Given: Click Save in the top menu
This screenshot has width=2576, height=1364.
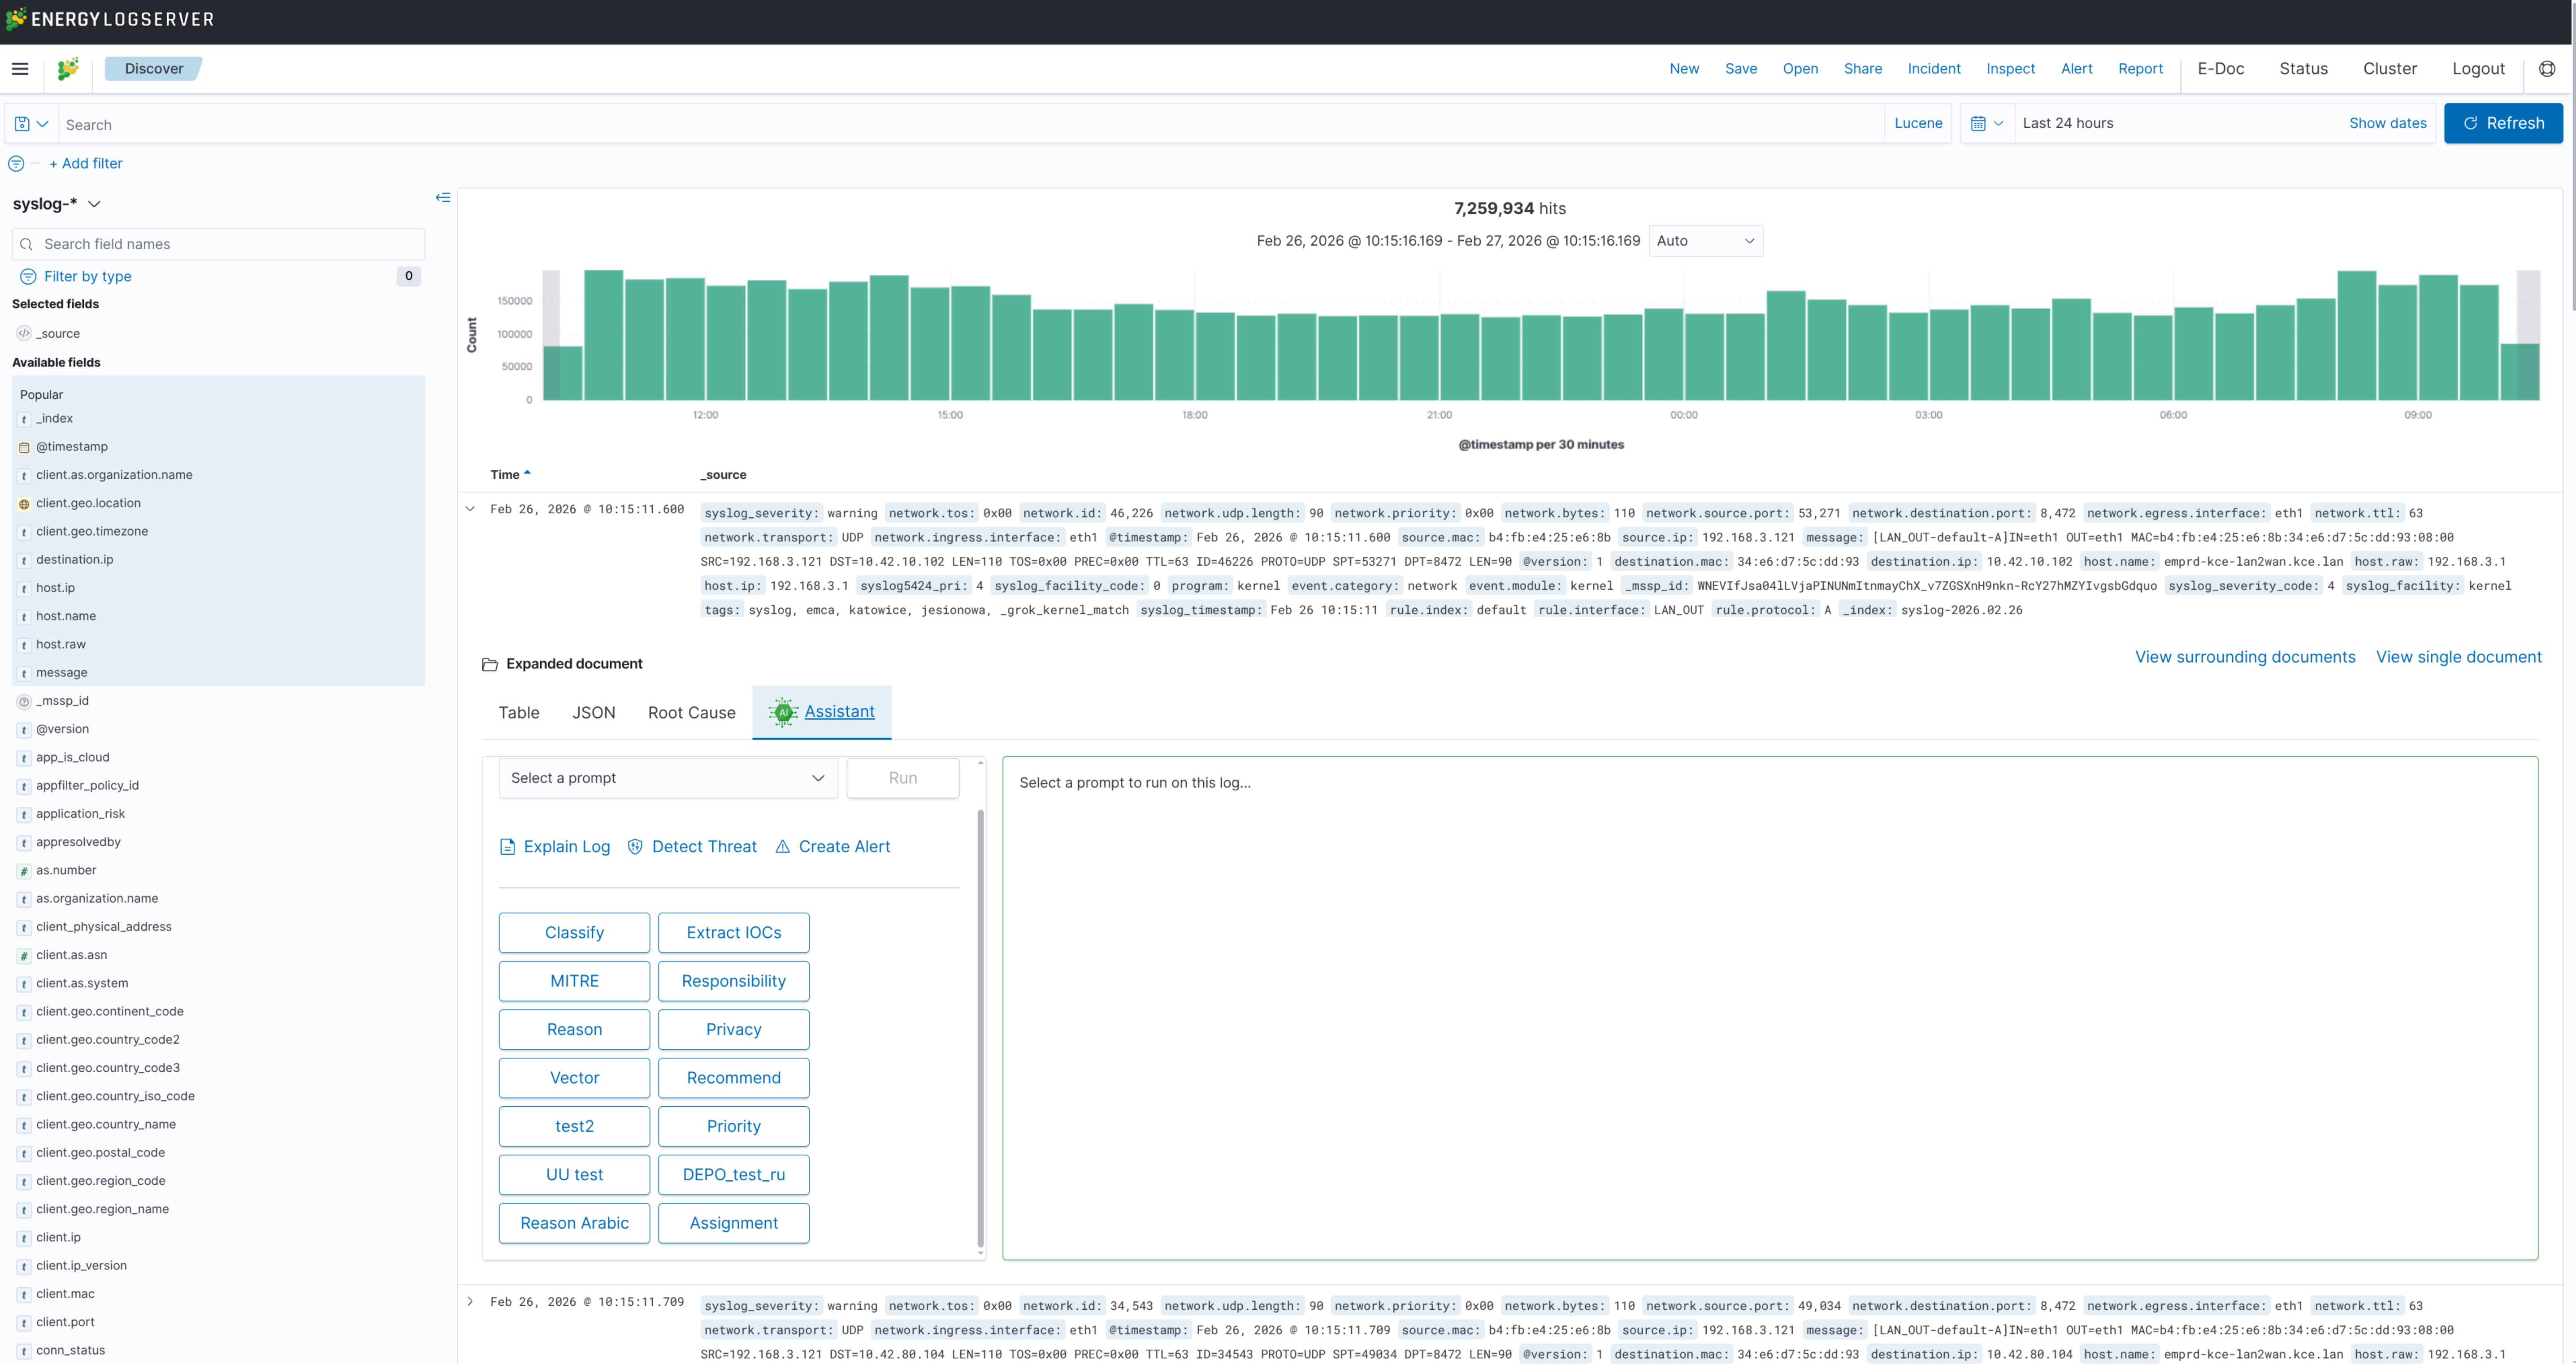Looking at the screenshot, I should point(1741,69).
